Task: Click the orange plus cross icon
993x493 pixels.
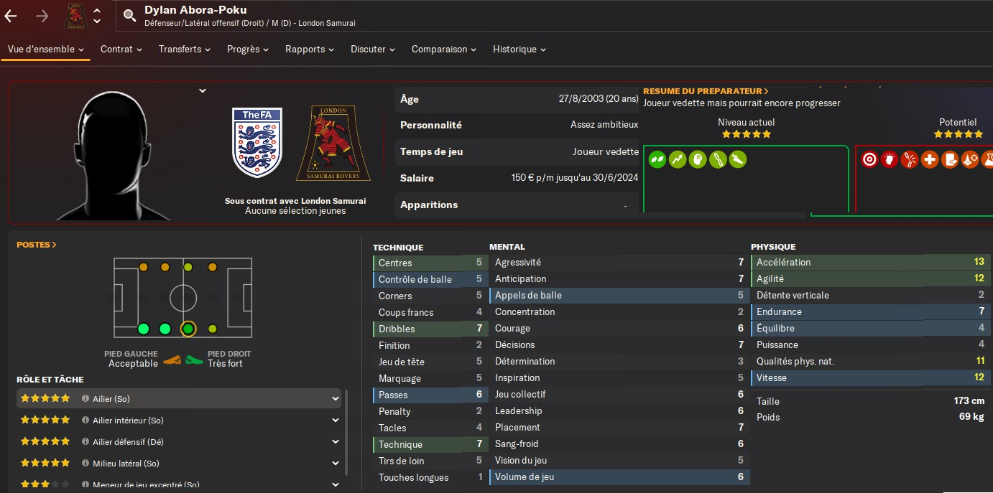Action: click(x=930, y=159)
